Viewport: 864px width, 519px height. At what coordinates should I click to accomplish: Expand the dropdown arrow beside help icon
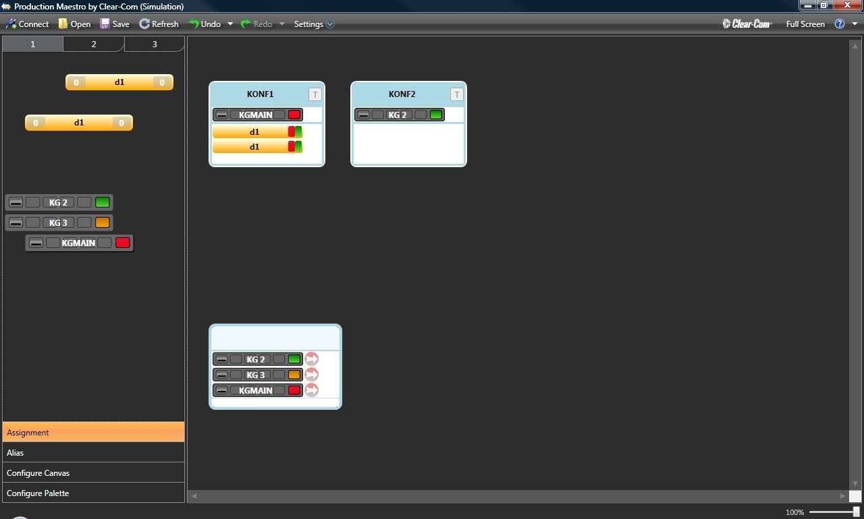pos(855,24)
